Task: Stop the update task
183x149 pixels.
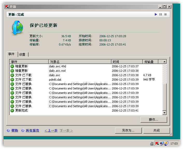Action: pos(165,14)
